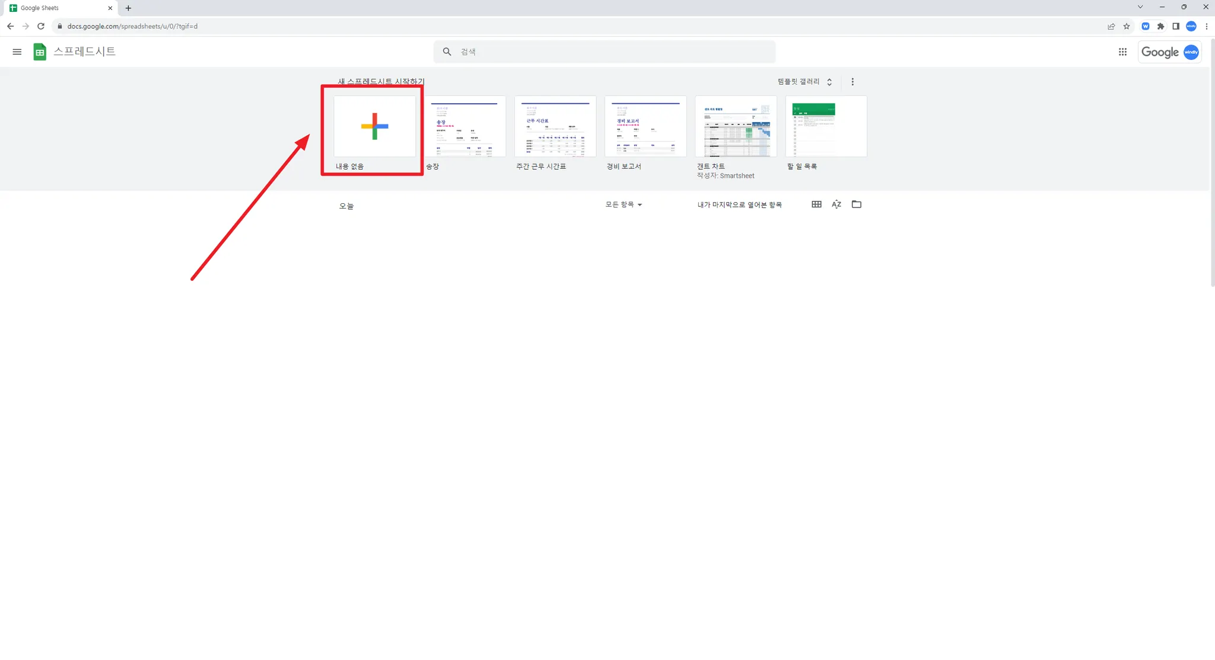
Task: Open the AZ sort options
Action: point(836,204)
